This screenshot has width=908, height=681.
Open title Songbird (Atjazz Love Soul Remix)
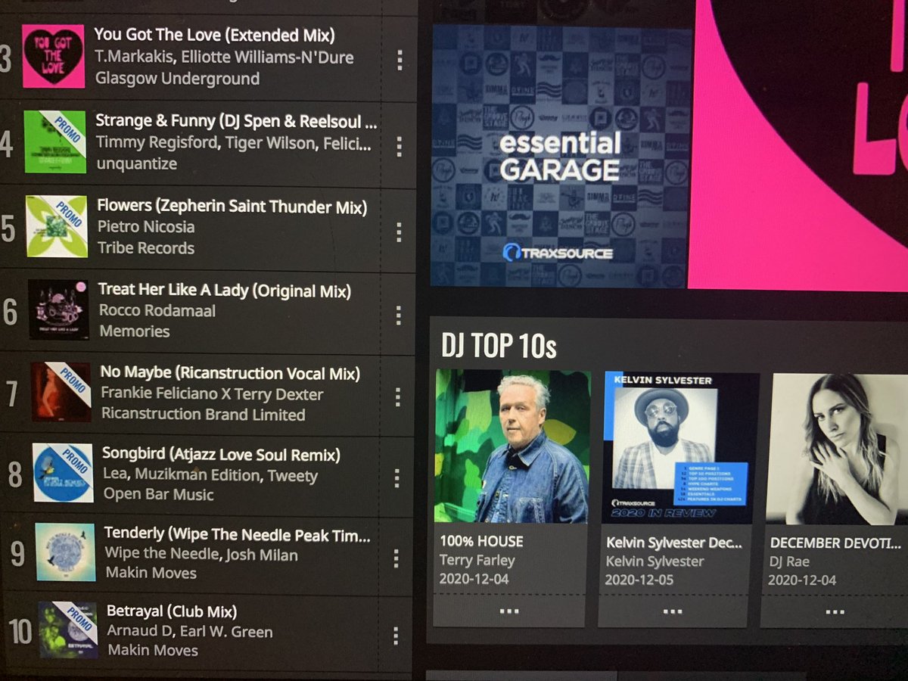(x=221, y=455)
